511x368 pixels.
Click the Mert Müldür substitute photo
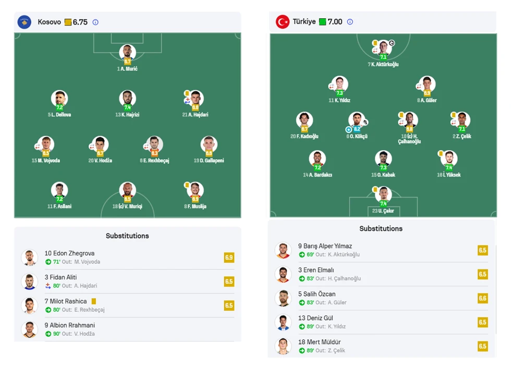coord(283,346)
